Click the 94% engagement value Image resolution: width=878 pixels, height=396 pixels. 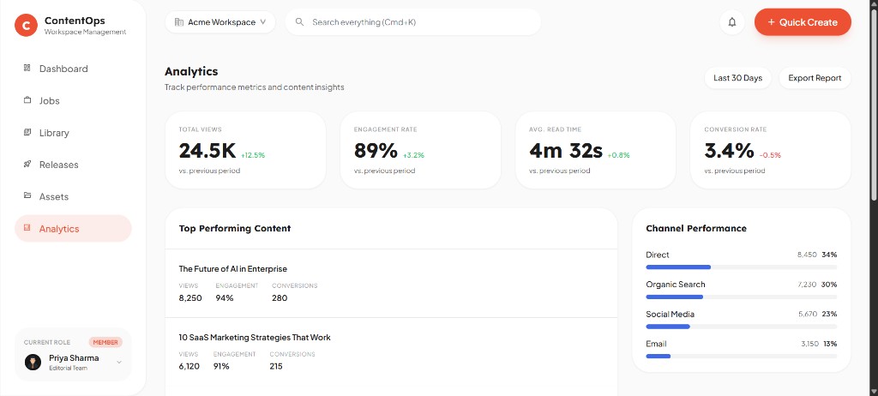coord(225,298)
